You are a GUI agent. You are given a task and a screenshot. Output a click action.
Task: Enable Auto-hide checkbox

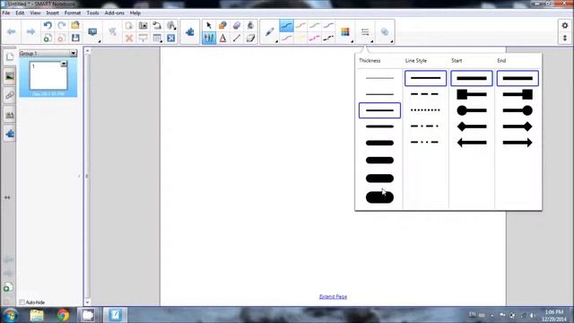click(22, 302)
